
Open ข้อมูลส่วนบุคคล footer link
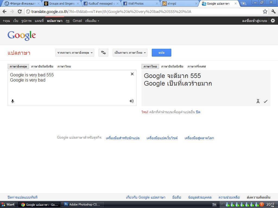pos(200,197)
